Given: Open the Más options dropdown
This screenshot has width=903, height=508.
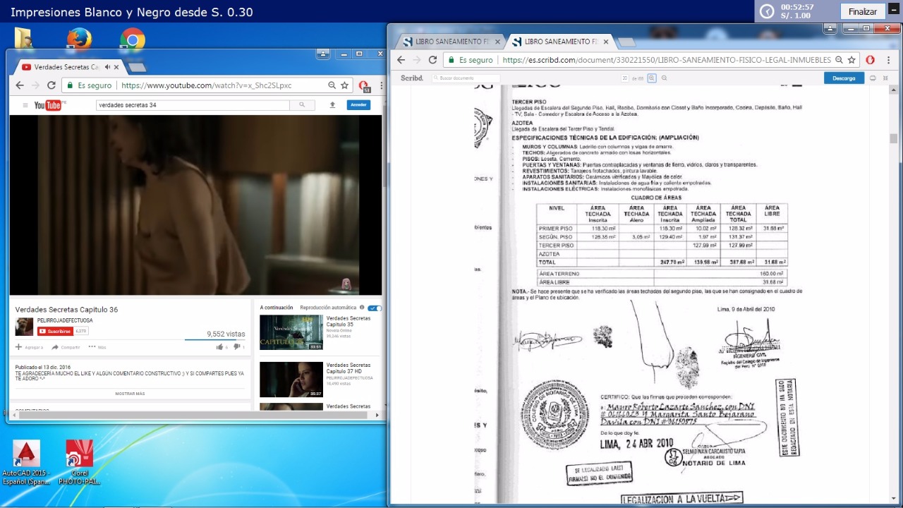Looking at the screenshot, I should [x=97, y=347].
